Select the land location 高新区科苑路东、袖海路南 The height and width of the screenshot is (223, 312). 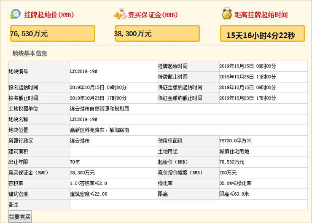pyautogui.click(x=101, y=130)
